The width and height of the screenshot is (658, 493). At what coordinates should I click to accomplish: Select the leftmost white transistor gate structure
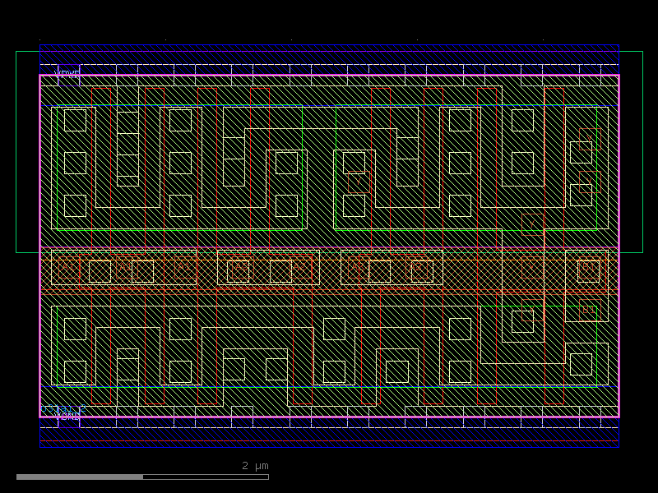click(x=74, y=164)
